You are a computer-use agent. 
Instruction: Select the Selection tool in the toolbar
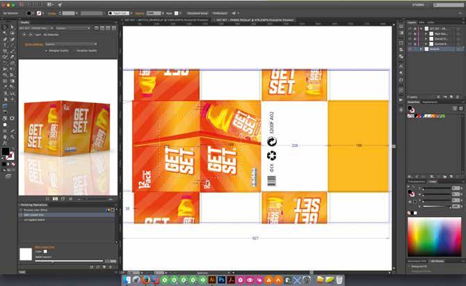(5, 27)
